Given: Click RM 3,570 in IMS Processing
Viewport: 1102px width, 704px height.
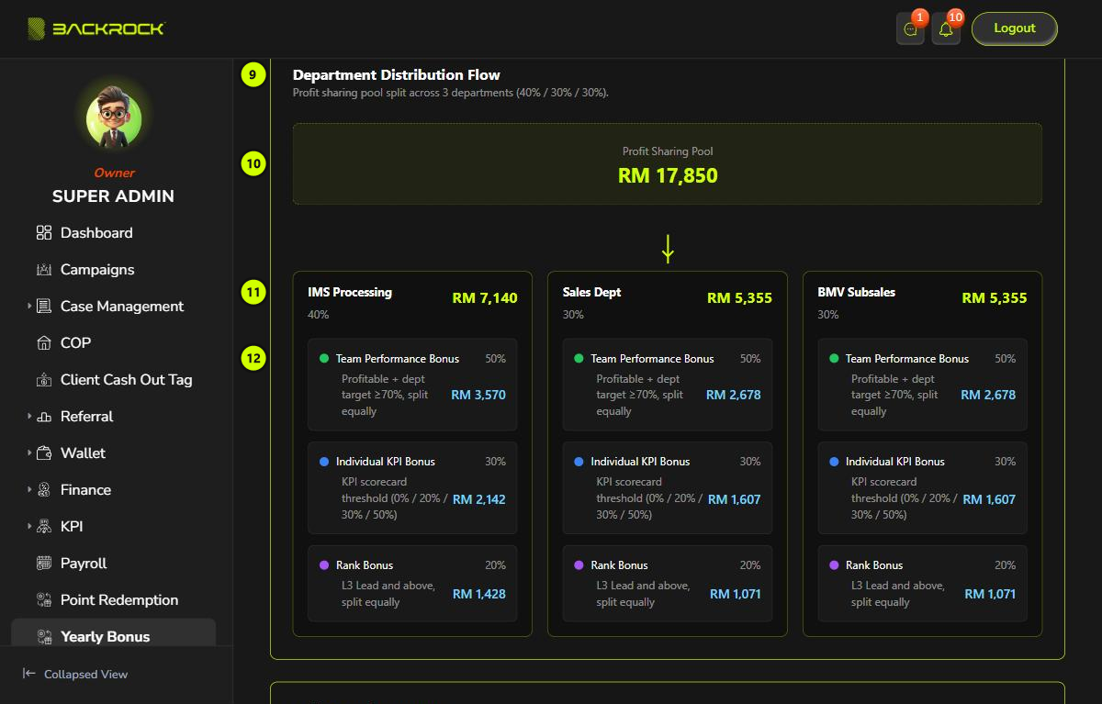Looking at the screenshot, I should tap(478, 395).
